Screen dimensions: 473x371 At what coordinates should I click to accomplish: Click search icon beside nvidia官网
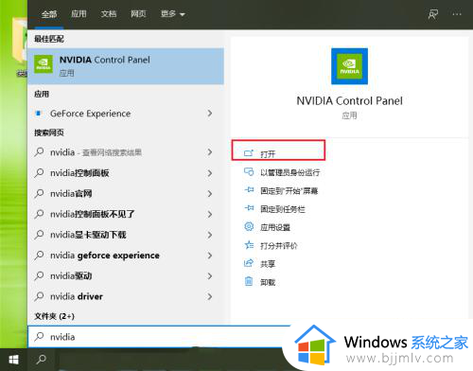tap(39, 193)
